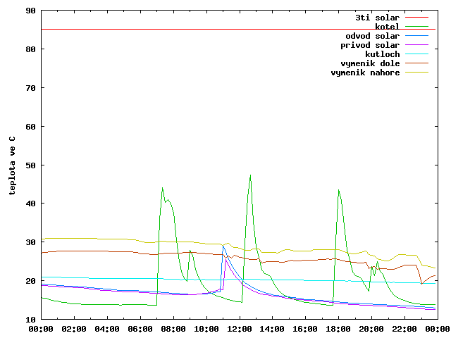Click the y-axis label 70
The height and width of the screenshot is (338, 451).
click(x=31, y=88)
